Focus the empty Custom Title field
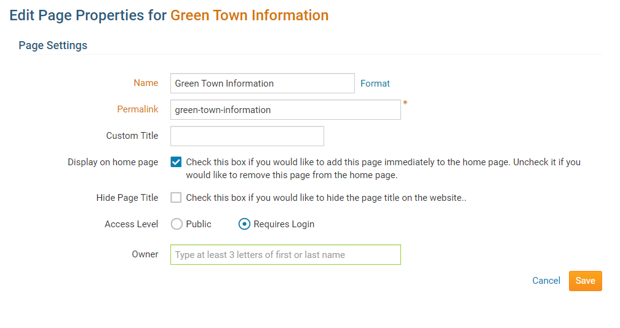The width and height of the screenshot is (620, 328). tap(247, 136)
